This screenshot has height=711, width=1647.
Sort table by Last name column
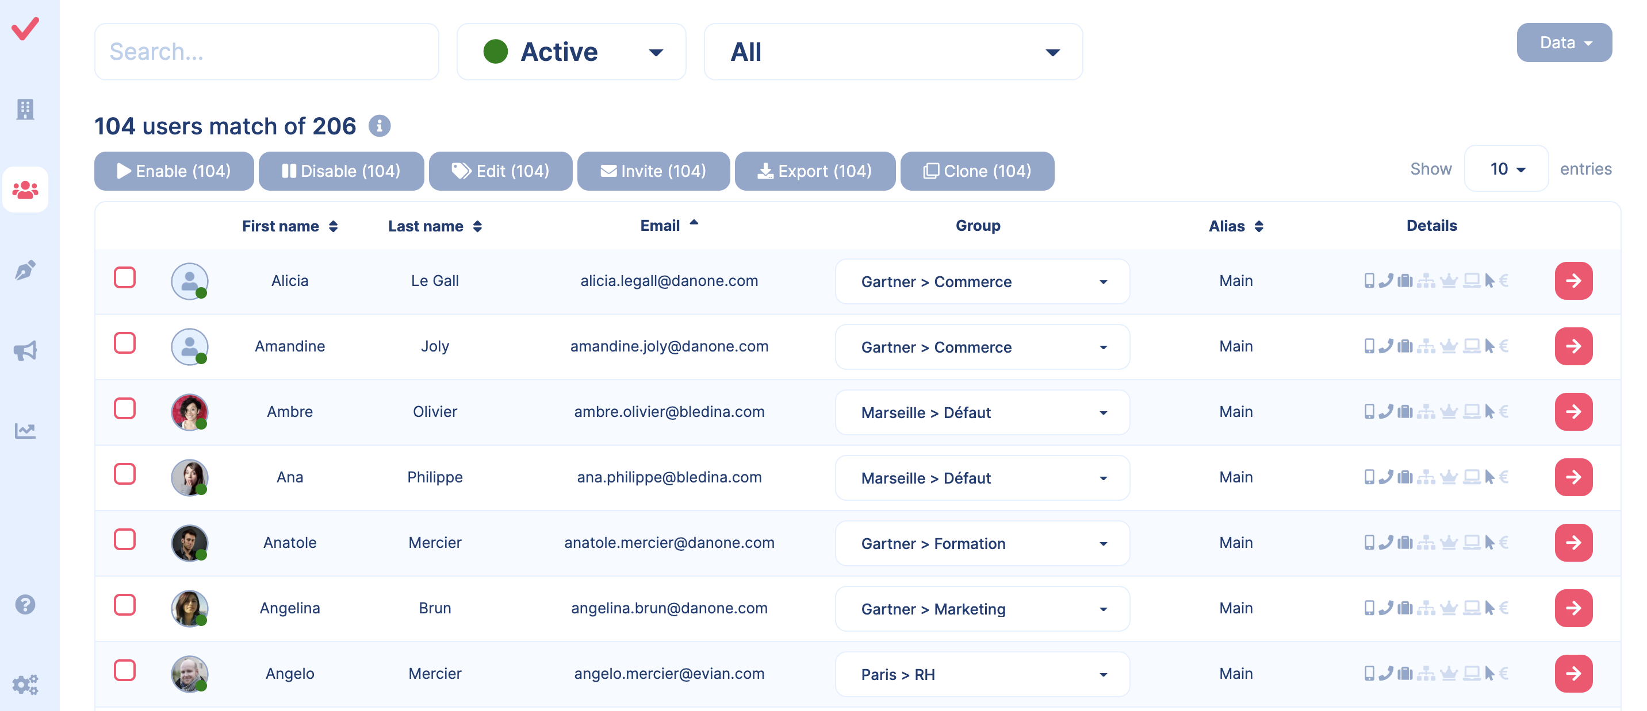[435, 226]
